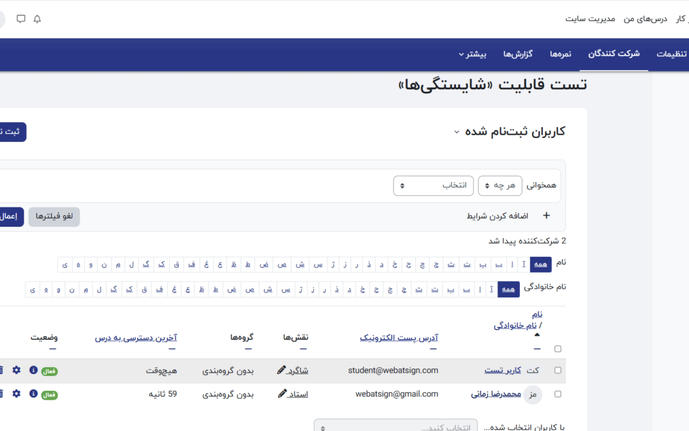Open the بیشتر navigation menu
The height and width of the screenshot is (431, 689).
[x=472, y=54]
